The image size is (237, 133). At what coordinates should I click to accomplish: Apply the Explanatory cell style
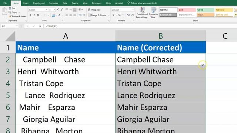click(187, 15)
